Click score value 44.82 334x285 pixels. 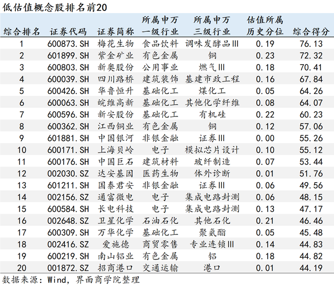(x=311, y=256)
